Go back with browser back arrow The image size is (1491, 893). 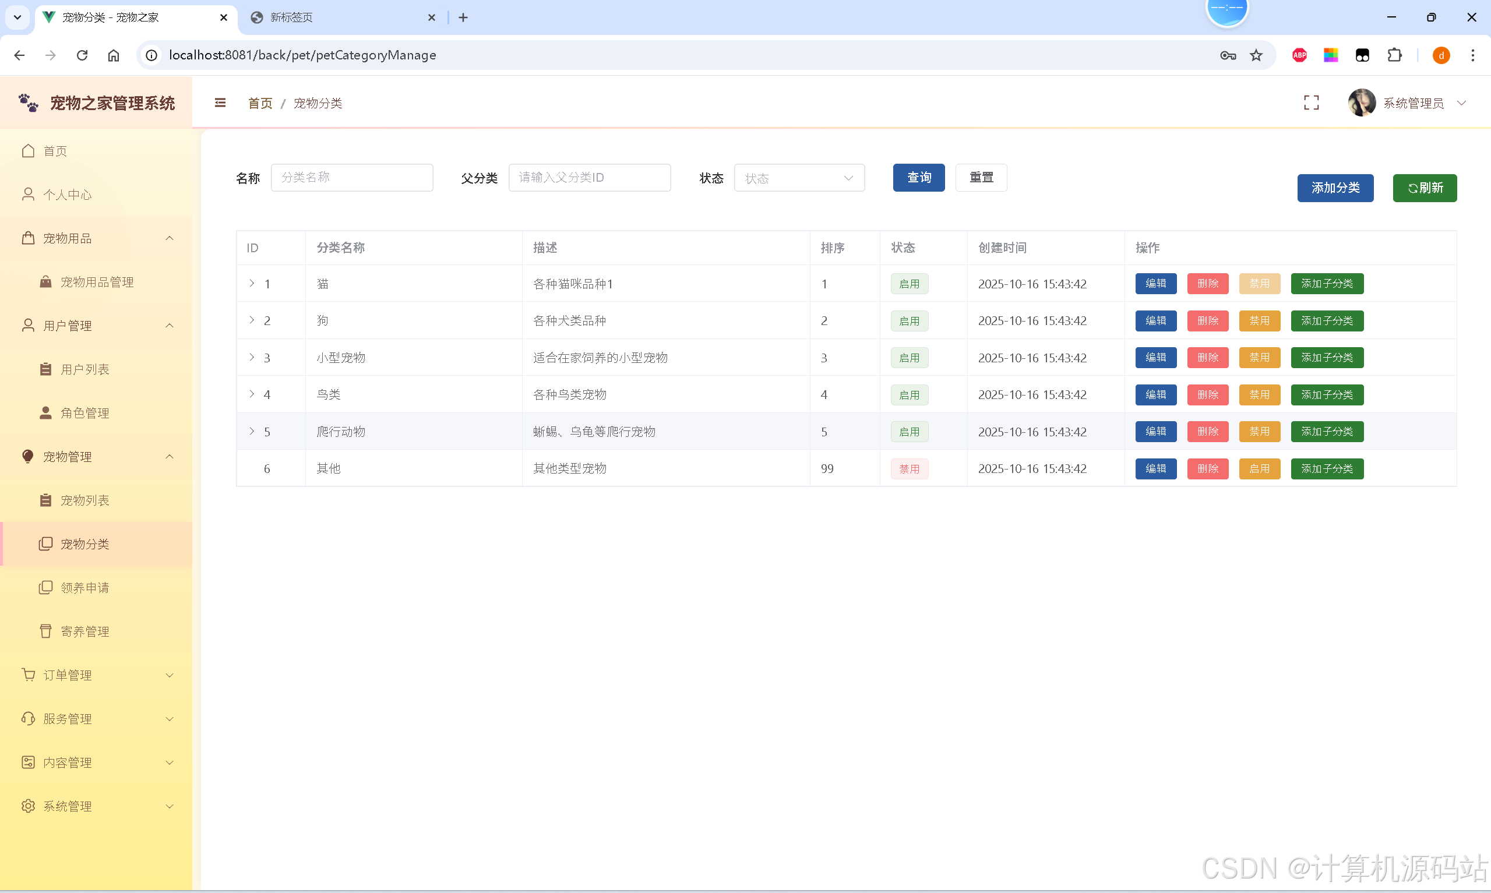[x=19, y=55]
